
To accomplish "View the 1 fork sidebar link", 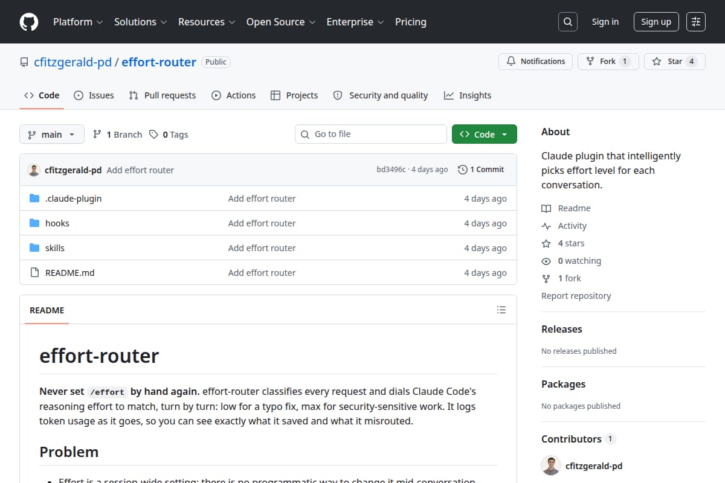I will [x=561, y=278].
